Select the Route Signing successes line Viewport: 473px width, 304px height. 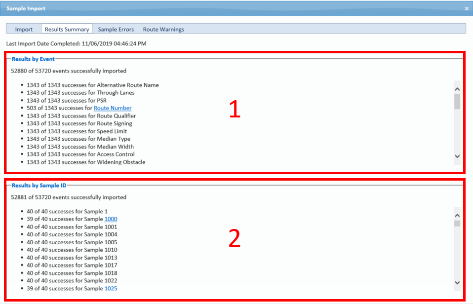click(x=79, y=123)
